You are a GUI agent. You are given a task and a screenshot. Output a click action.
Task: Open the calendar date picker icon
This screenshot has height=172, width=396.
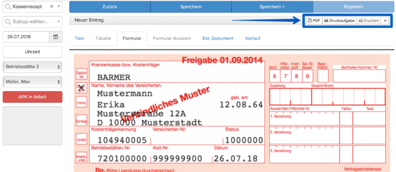point(56,37)
